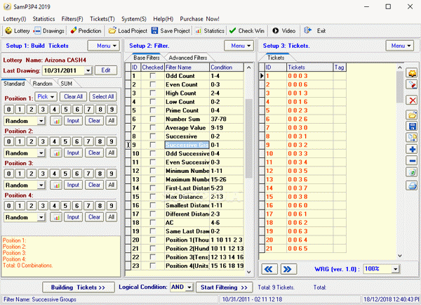
Task: Go to next tickets page with double-right arrow
Action: coord(288,269)
